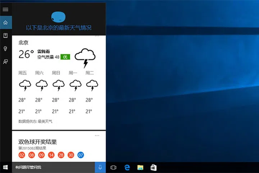Viewport: 259px width, 173px height.
Task: Select the Cortana Home icon
Action: coord(6,22)
